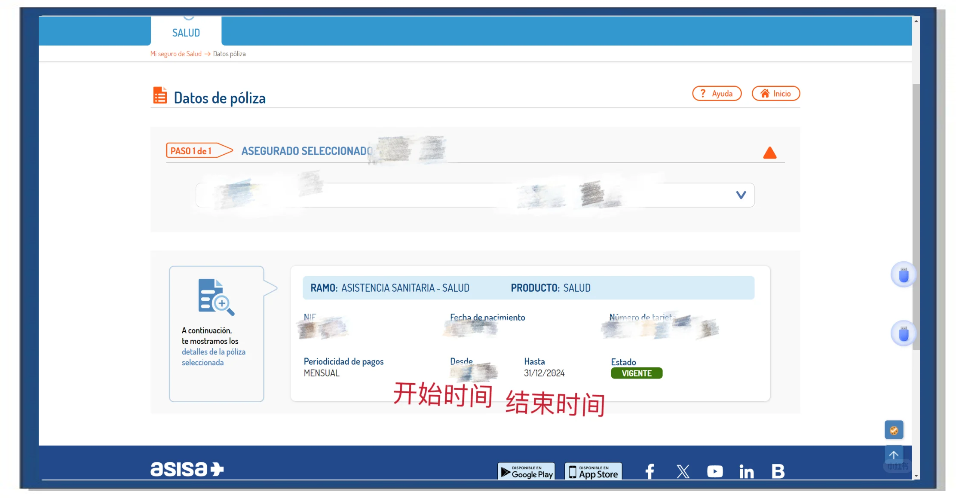Click the Datos póliza breadcrumb text
The height and width of the screenshot is (498, 956).
pos(229,54)
